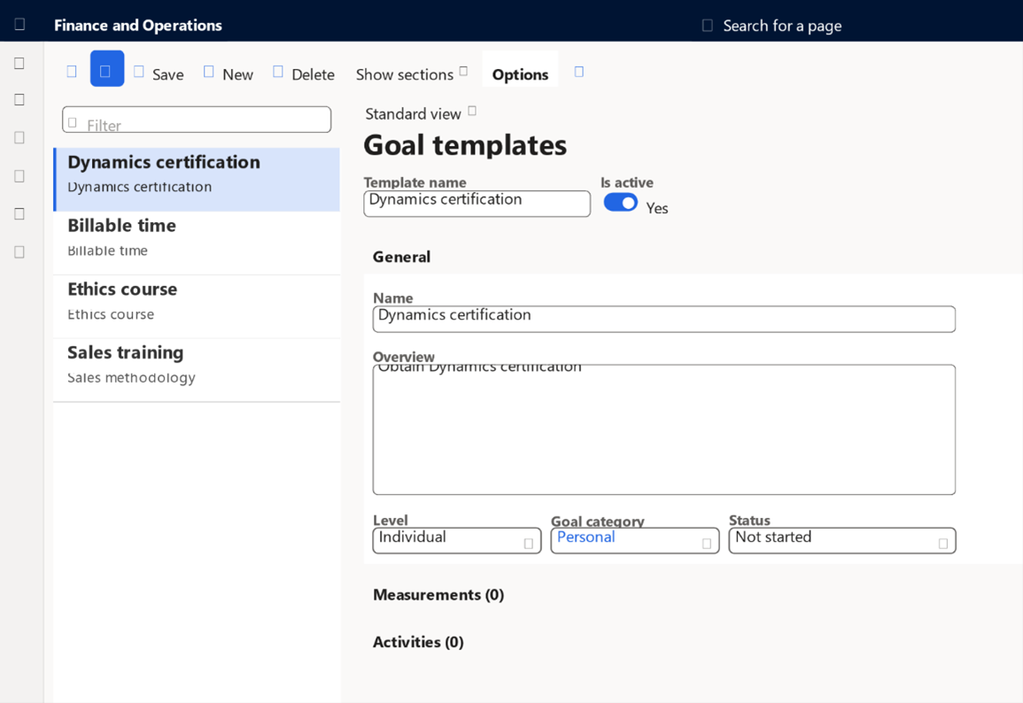Viewport: 1023px width, 703px height.
Task: Open the Goal category dropdown arrow
Action: click(x=707, y=544)
